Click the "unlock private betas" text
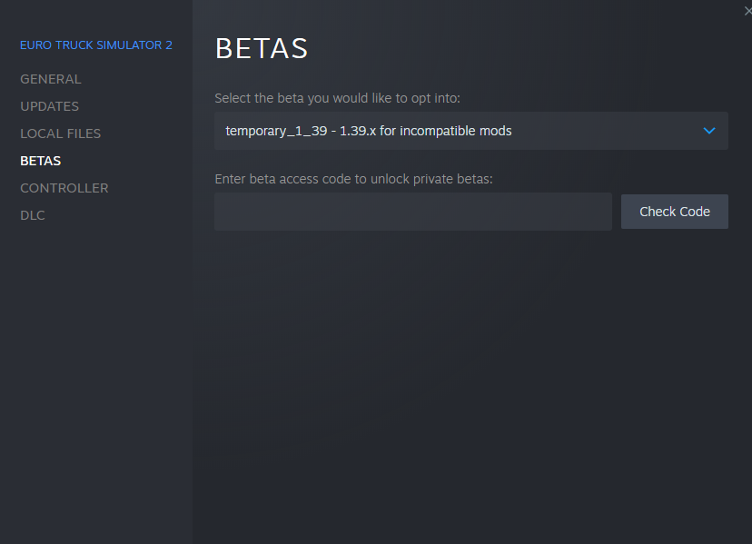Image resolution: width=752 pixels, height=544 pixels. 439,179
